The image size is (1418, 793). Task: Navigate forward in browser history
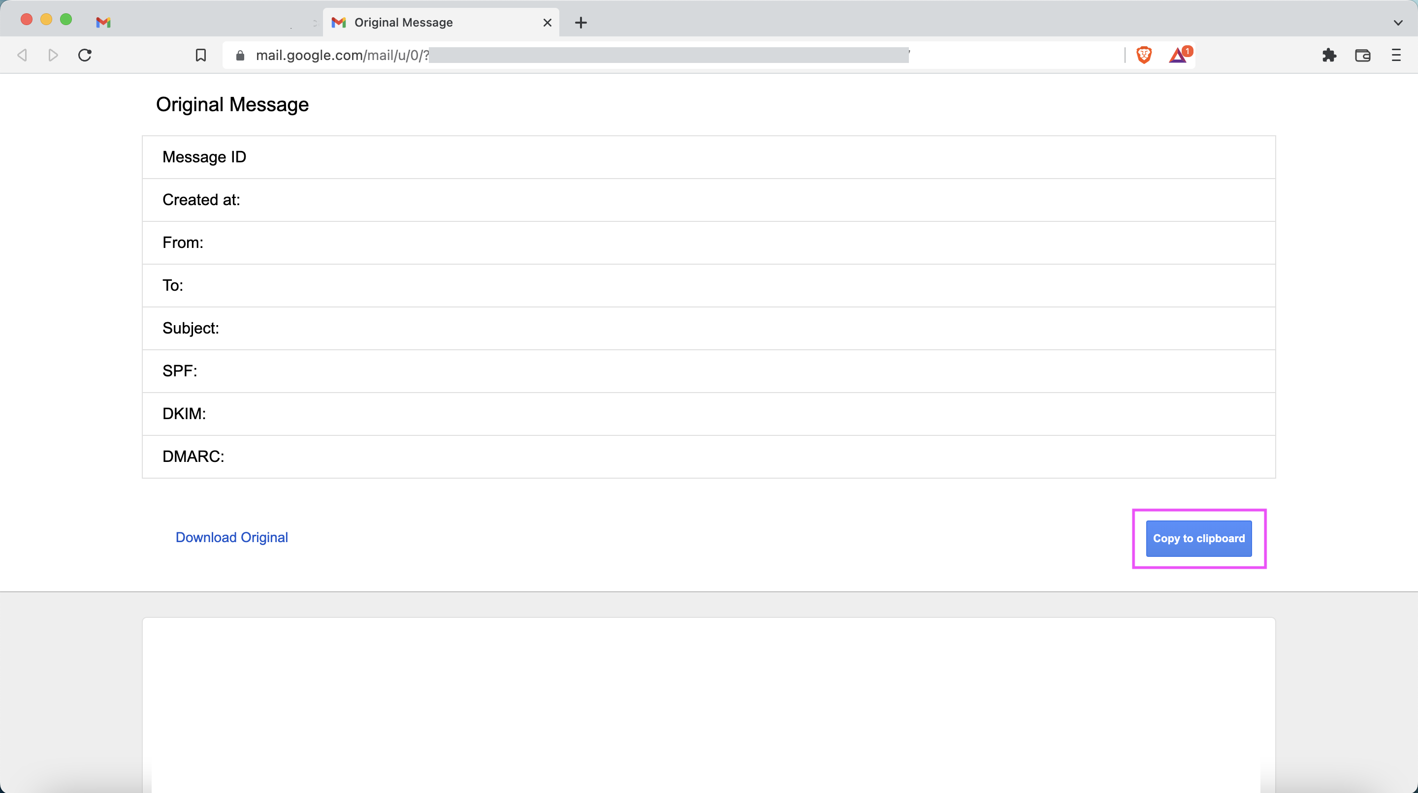tap(53, 55)
